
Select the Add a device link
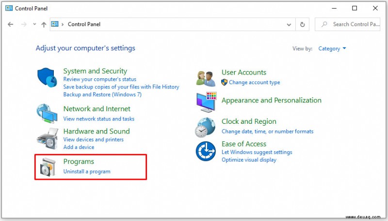click(79, 147)
